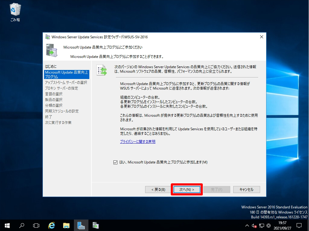Open taskbar search magnifier
The width and height of the screenshot is (309, 231).
[22, 226]
